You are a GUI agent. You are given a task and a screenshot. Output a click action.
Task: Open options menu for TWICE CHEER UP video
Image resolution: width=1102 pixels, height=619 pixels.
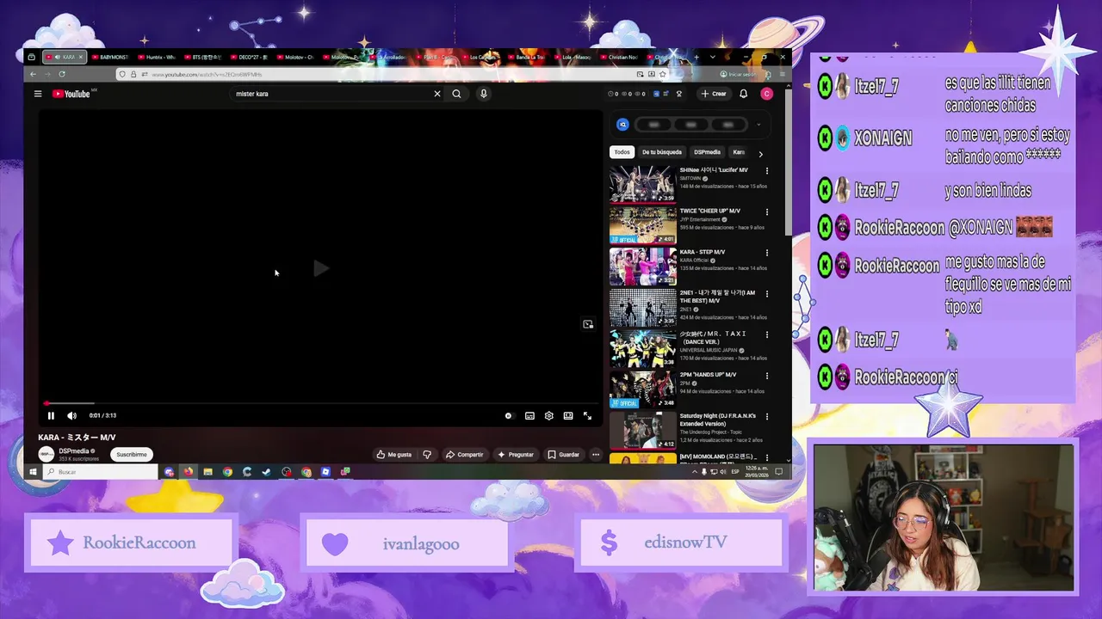pos(766,211)
